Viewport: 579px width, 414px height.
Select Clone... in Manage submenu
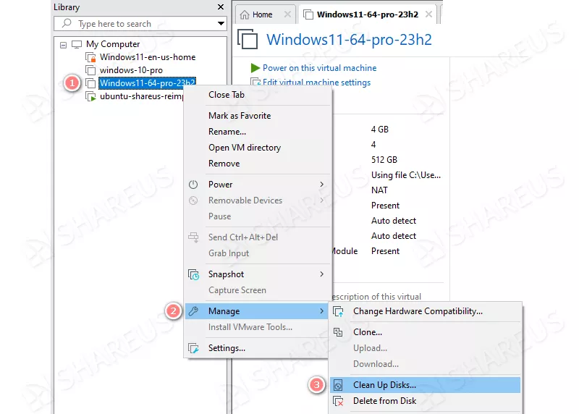[426, 332]
